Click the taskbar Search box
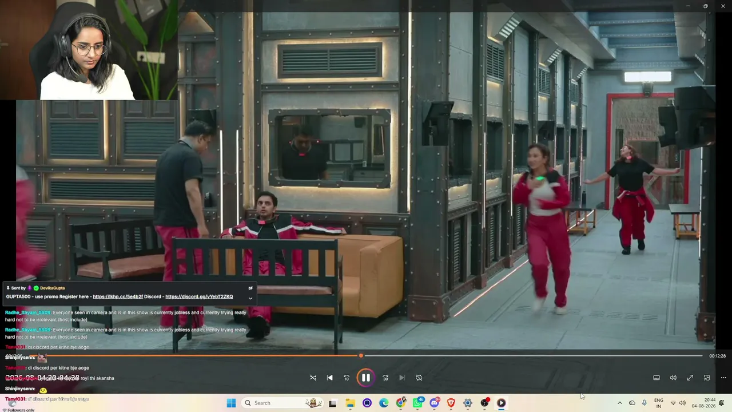Screen dimensions: 732x412 [x=282, y=403]
